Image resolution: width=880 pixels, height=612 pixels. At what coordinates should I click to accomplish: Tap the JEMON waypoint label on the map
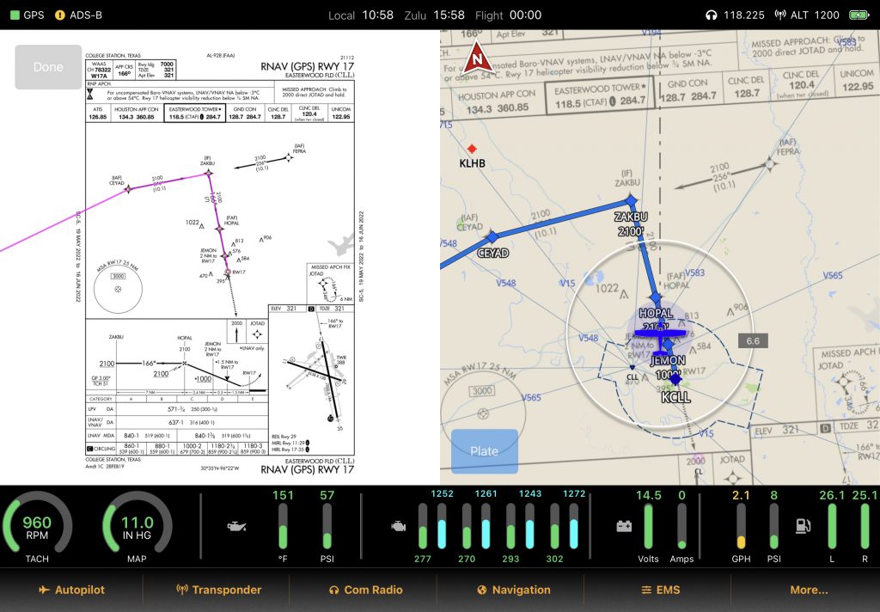(x=668, y=360)
